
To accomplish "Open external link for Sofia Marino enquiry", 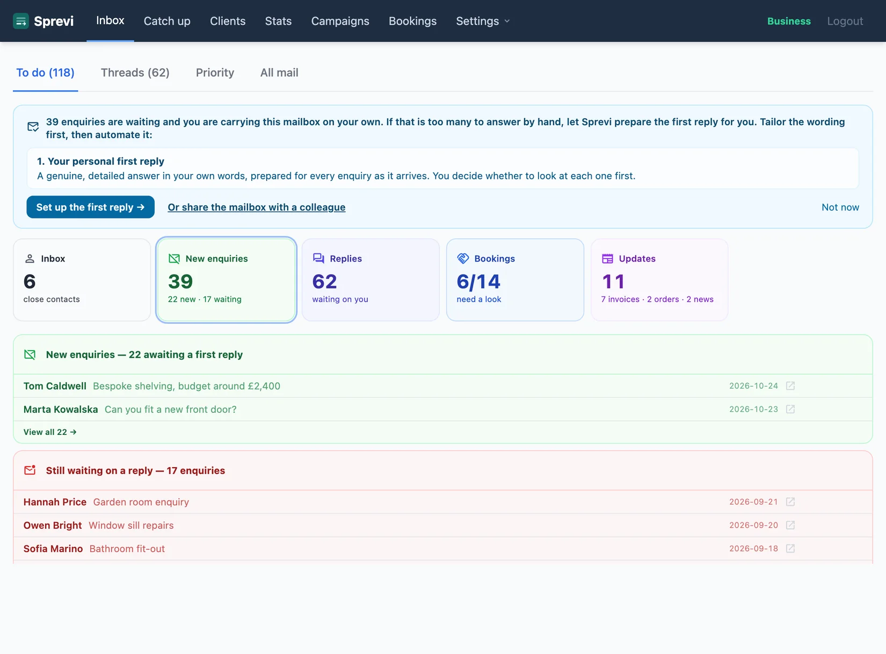I will pyautogui.click(x=790, y=549).
